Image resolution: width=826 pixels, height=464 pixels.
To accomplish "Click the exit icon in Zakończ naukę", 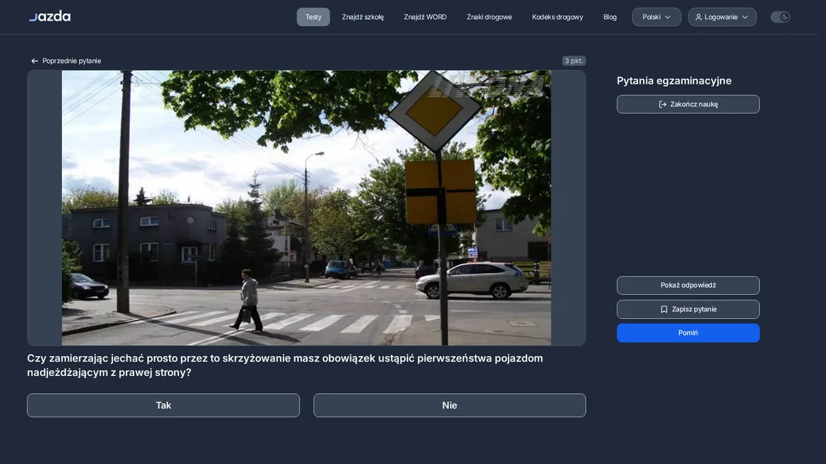I will click(x=663, y=104).
